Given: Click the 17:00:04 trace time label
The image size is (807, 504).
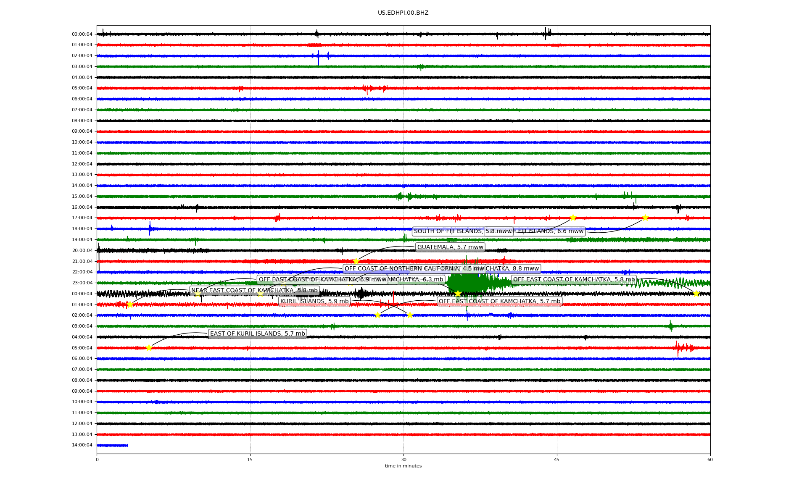Looking at the screenshot, I should (x=82, y=218).
